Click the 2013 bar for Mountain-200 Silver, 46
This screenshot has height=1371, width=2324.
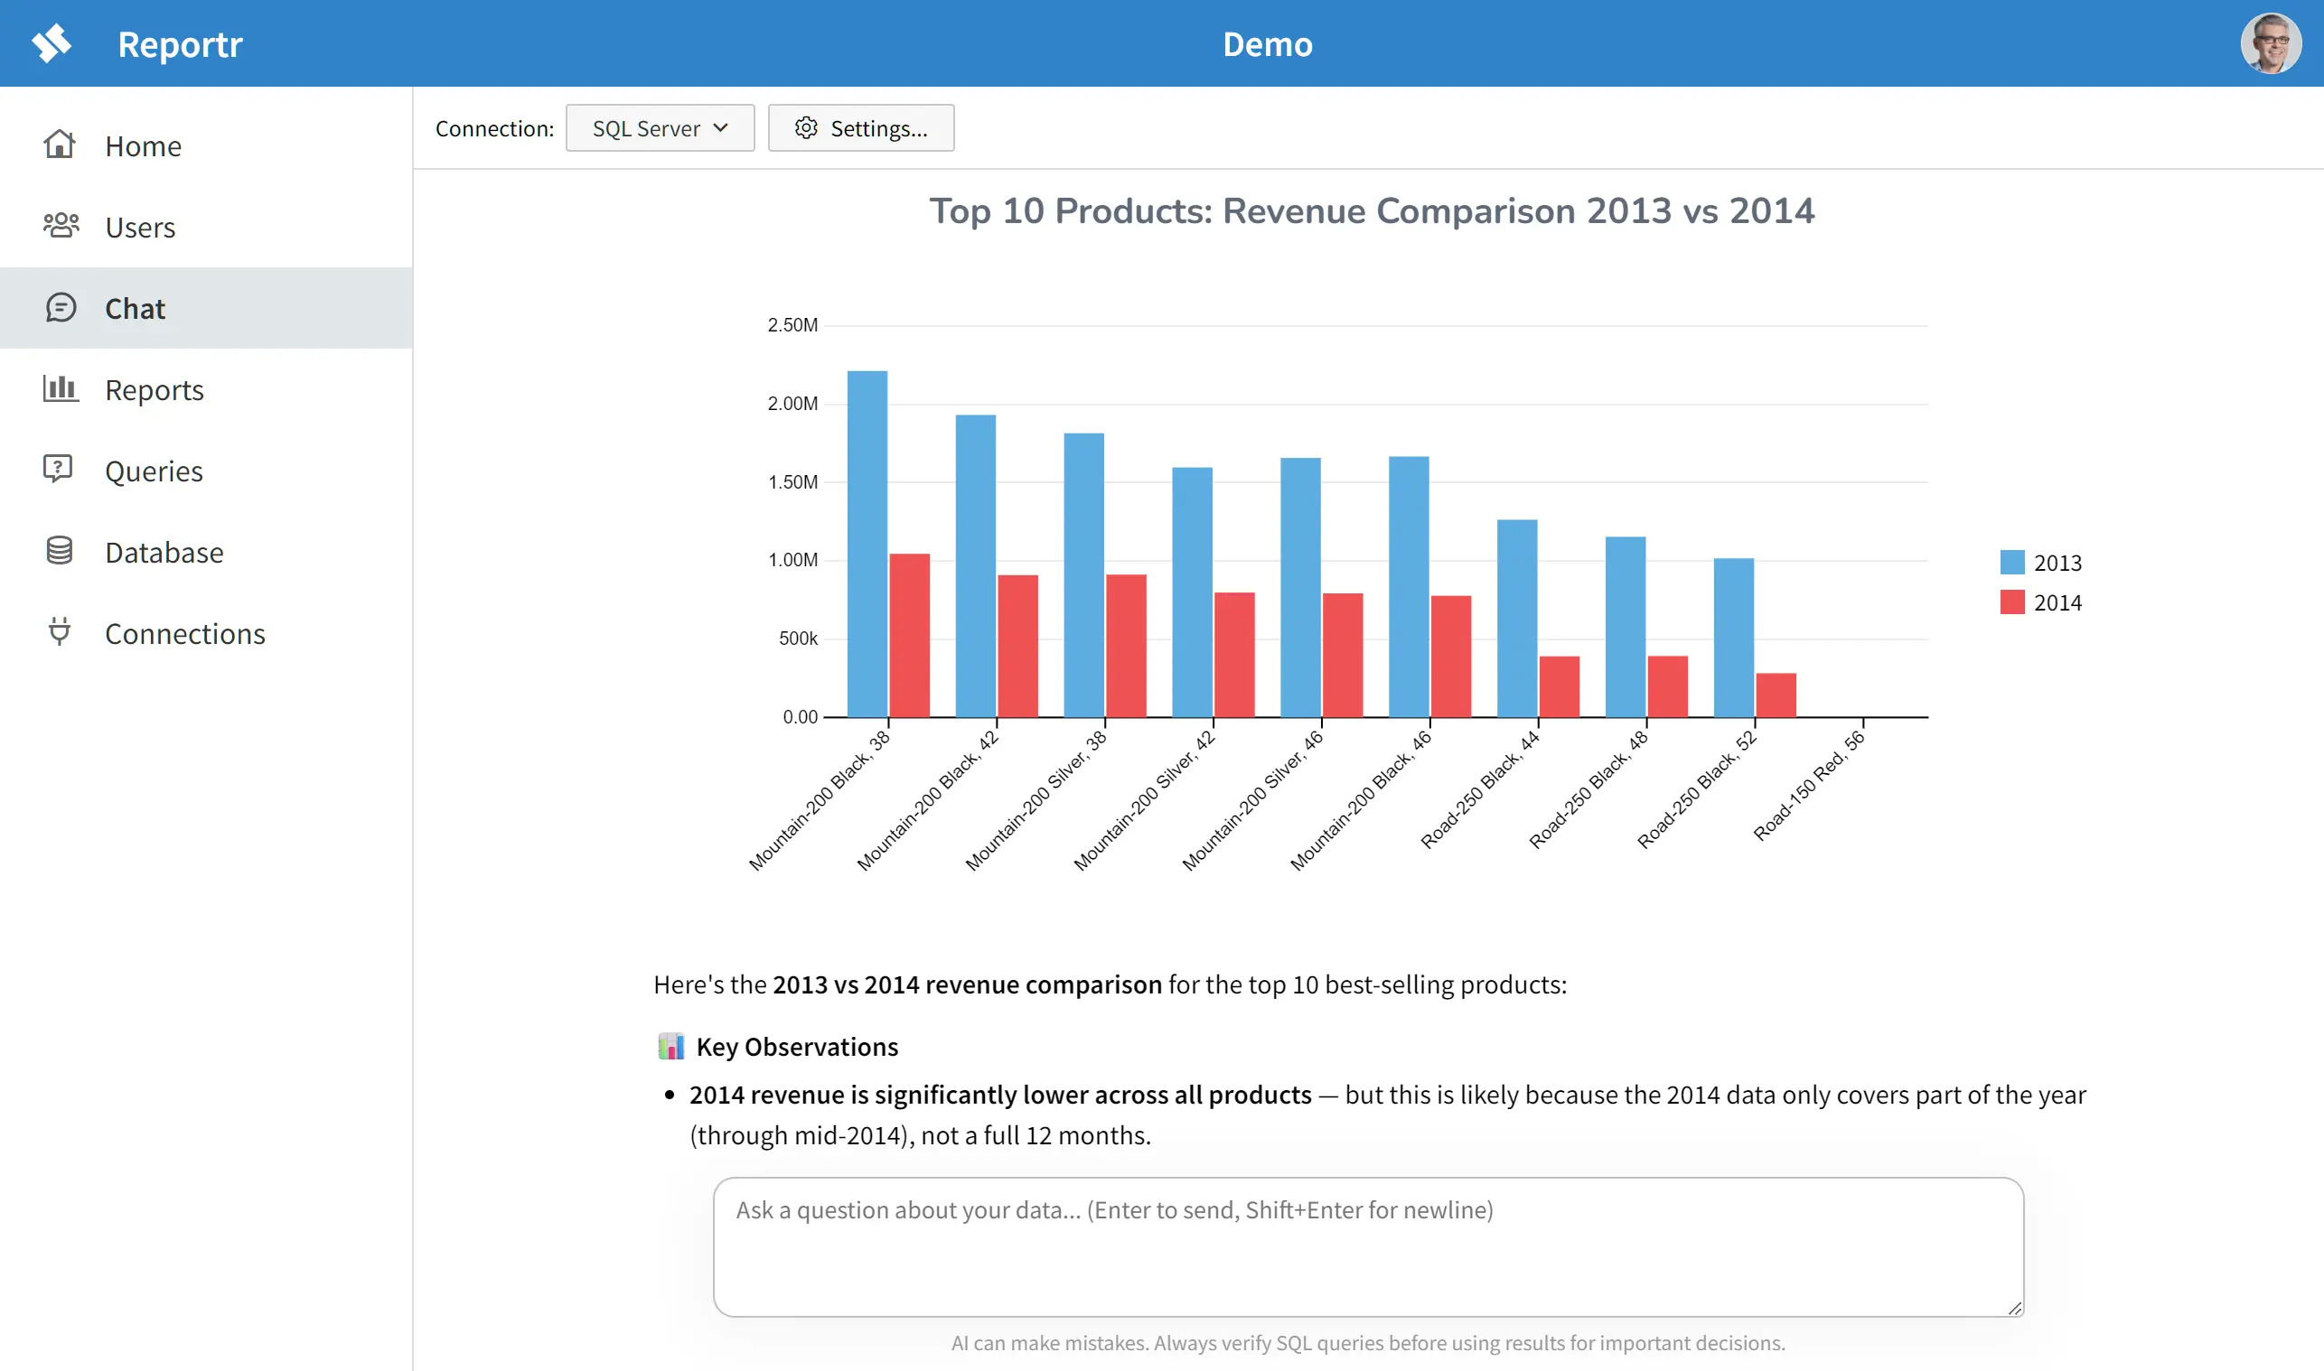(1300, 588)
